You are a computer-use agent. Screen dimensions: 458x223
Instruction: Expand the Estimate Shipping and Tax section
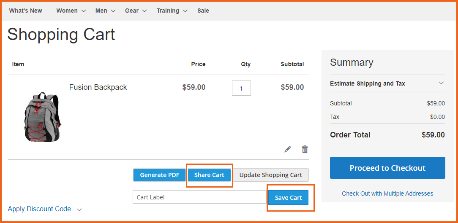click(387, 83)
